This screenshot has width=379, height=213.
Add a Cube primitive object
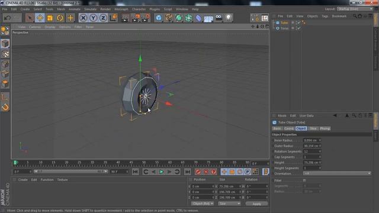point(159,18)
